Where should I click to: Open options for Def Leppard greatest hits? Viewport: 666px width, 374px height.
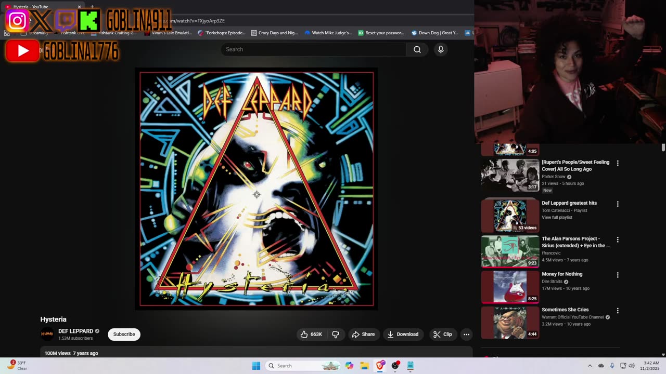618,204
